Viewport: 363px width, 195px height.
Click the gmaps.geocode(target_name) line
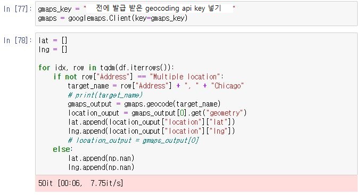[x=144, y=104]
